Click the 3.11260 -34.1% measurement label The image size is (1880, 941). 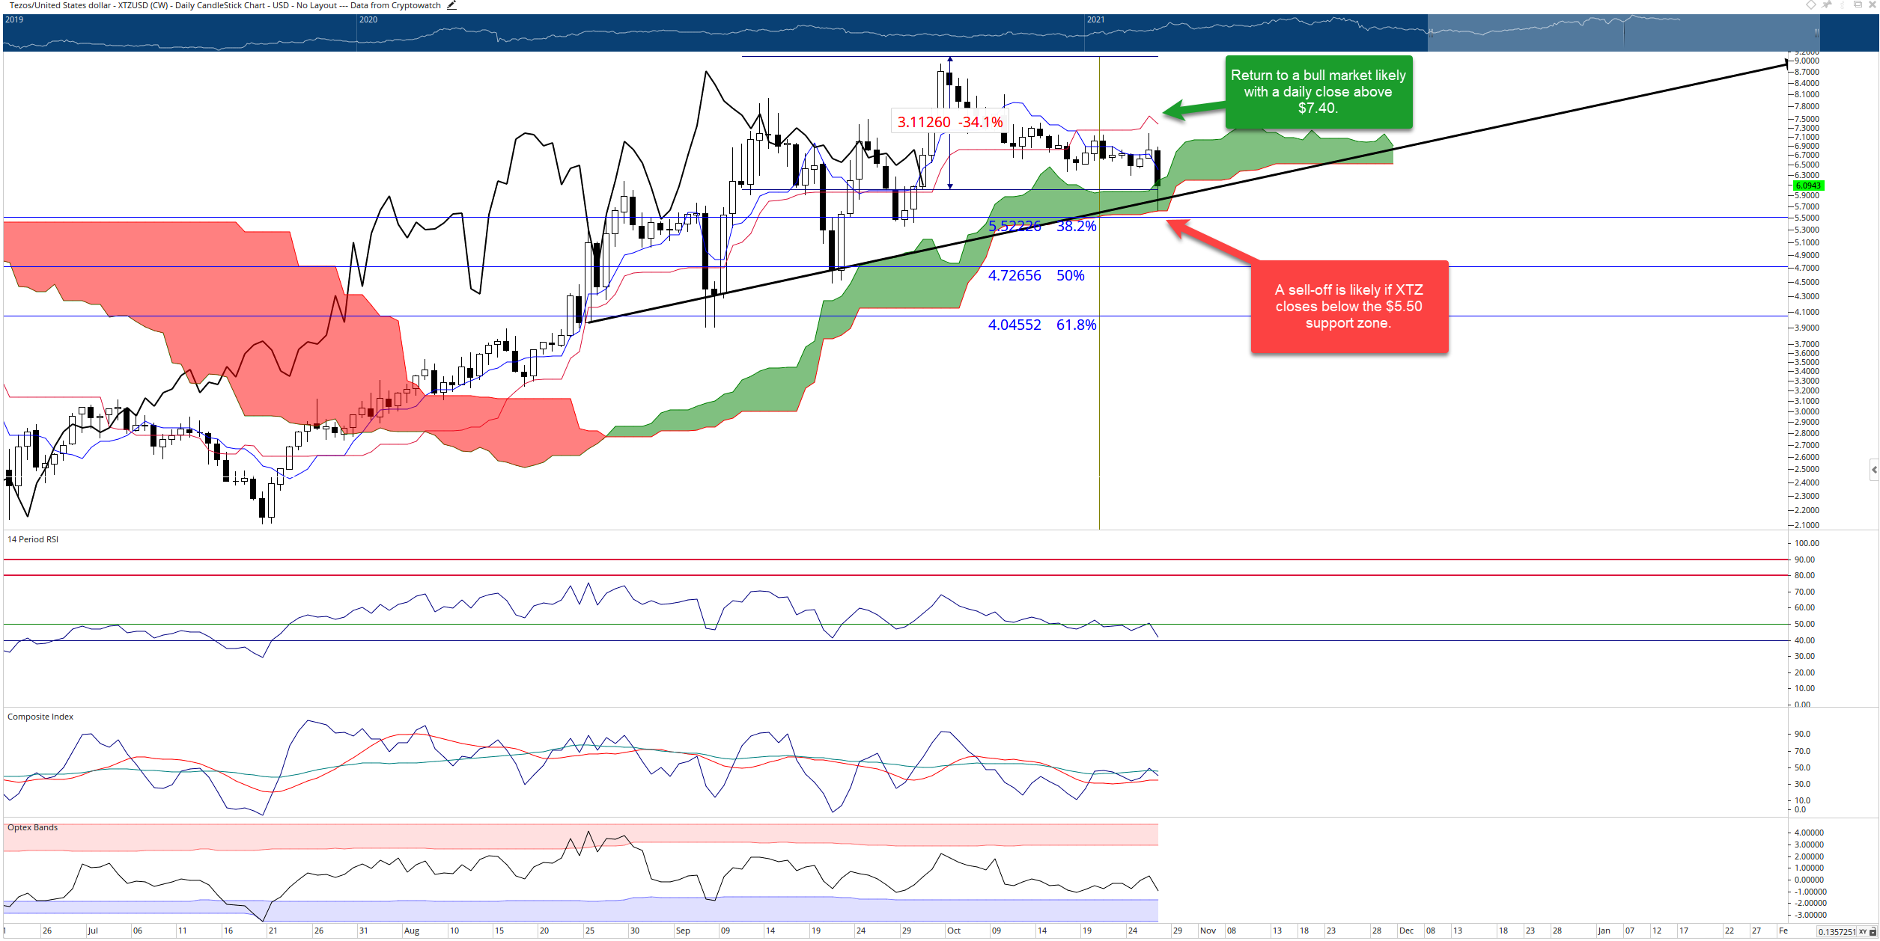[950, 122]
